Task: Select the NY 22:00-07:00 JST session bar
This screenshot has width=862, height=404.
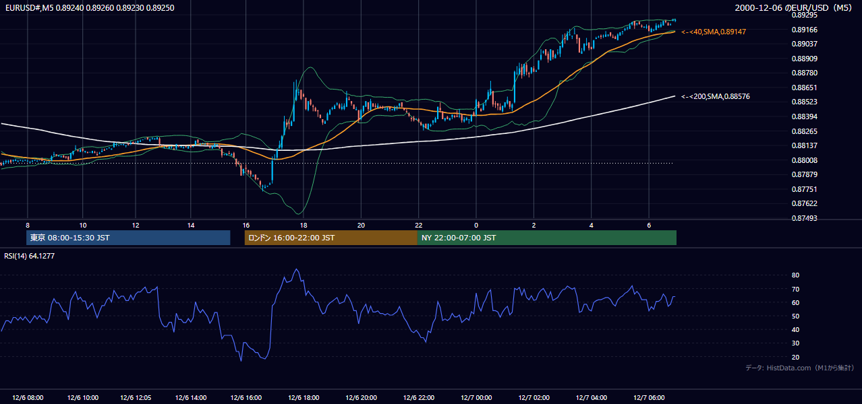Action: [x=547, y=238]
